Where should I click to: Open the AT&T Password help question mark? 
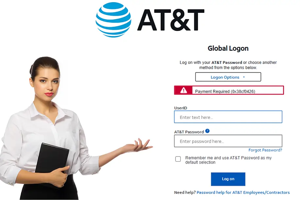[207, 131]
